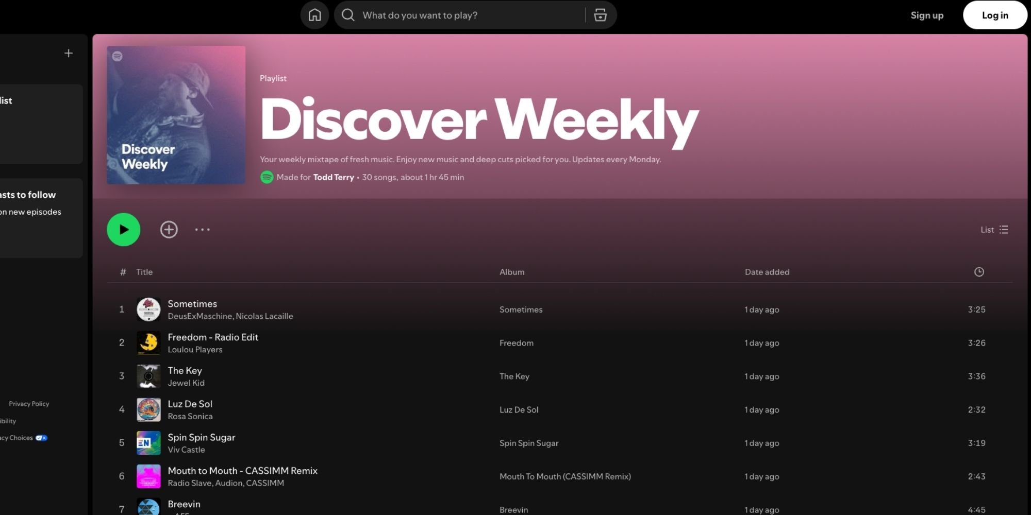Open the three-dot more options menu
The height and width of the screenshot is (515, 1031).
coord(202,230)
